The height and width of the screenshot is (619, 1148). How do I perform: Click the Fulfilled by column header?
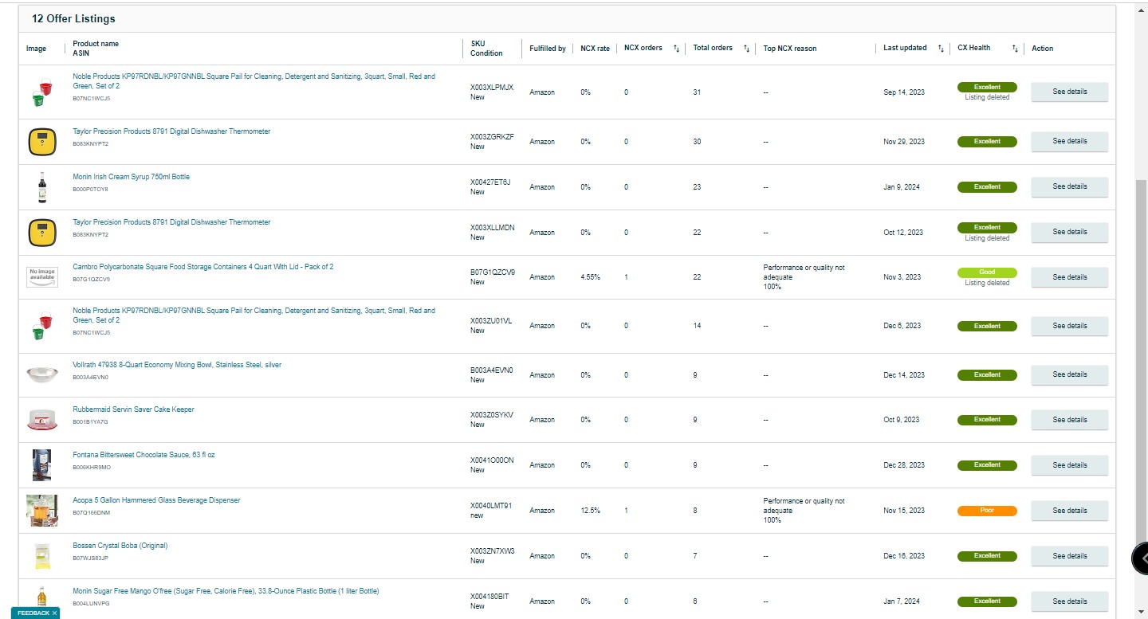548,49
